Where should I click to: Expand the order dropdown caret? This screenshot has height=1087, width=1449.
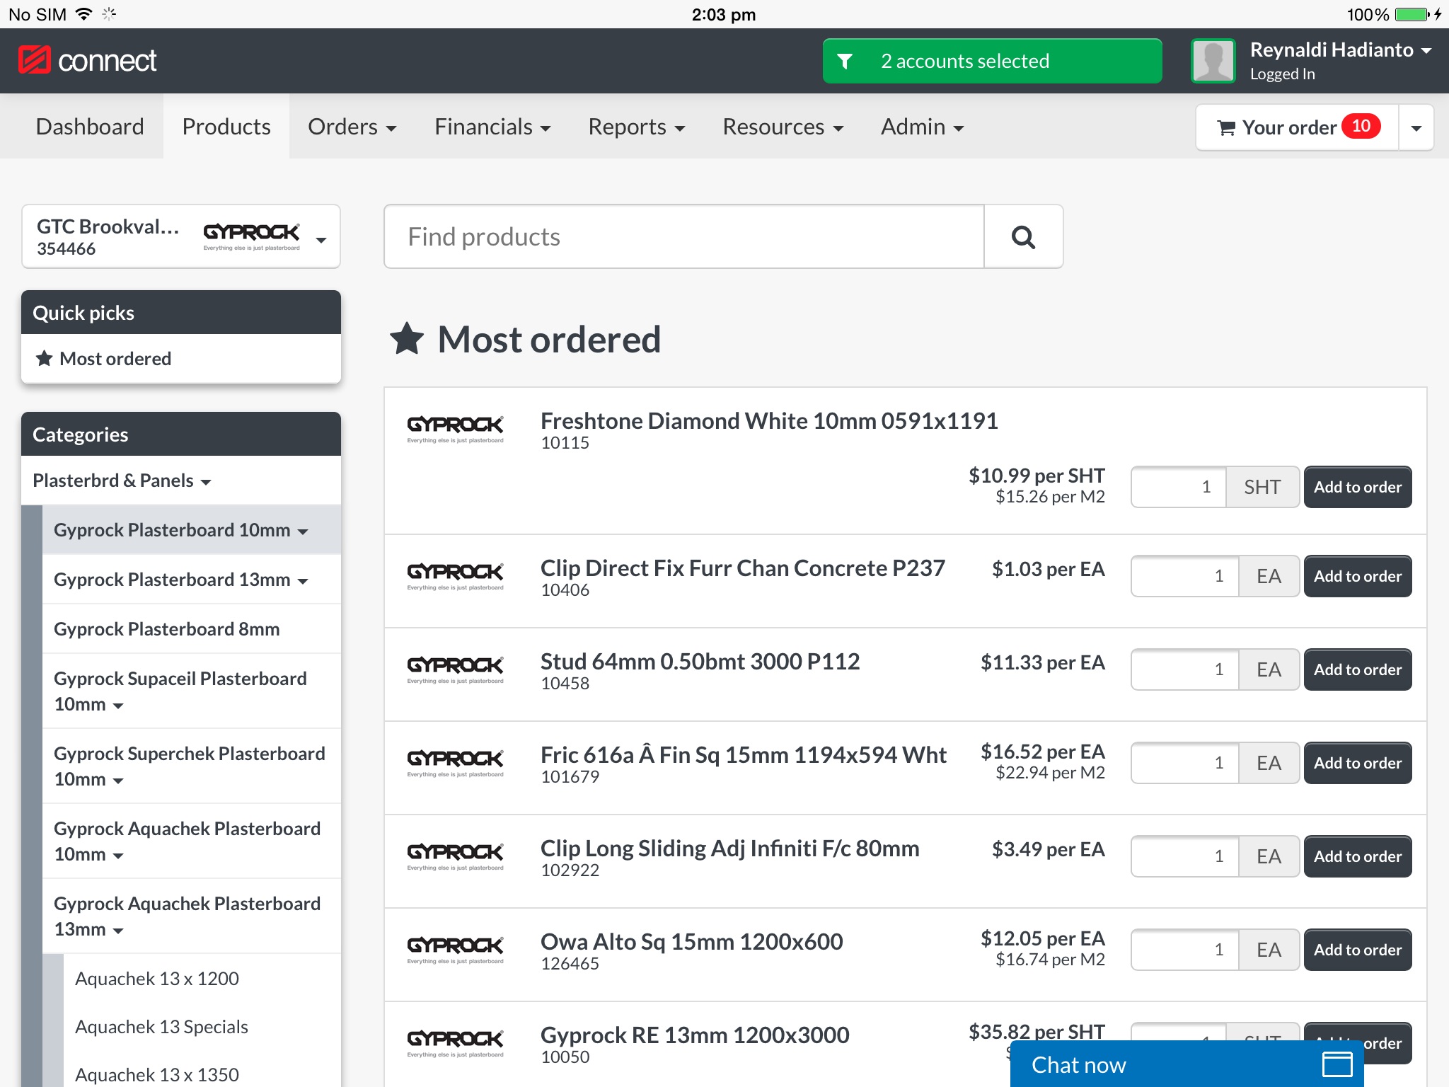coord(1416,127)
